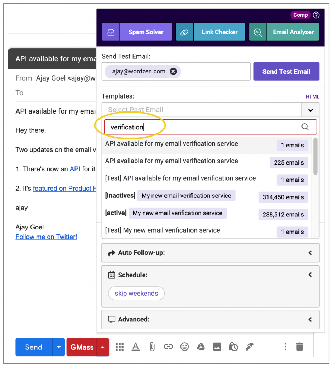The width and height of the screenshot is (333, 367).
Task: Toggle confidential mode icon
Action: click(x=233, y=347)
